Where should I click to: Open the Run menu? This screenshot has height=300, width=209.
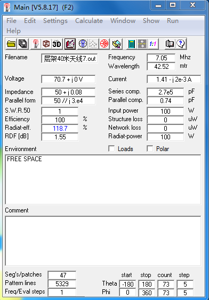(173, 21)
